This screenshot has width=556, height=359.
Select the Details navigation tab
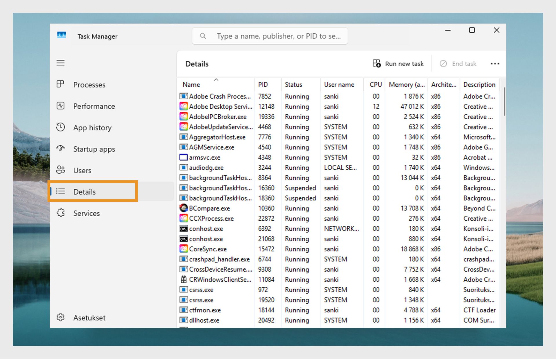84,192
